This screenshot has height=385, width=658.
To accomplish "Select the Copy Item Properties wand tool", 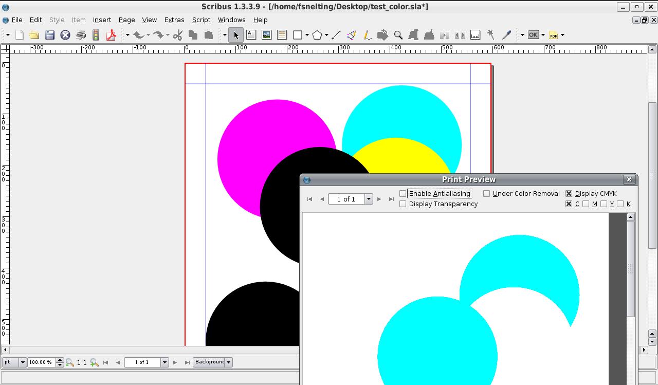I will click(x=491, y=35).
